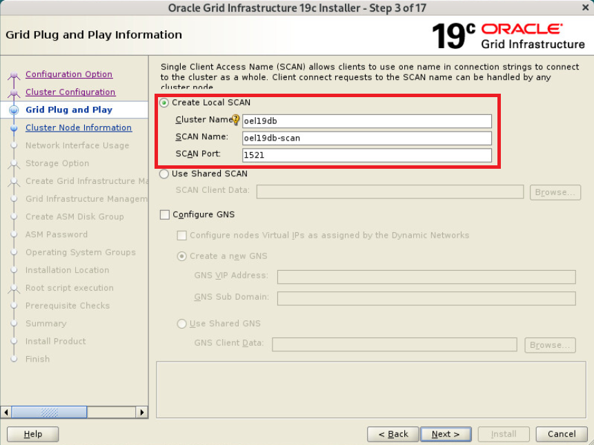Select the Create Local SCAN option
This screenshot has width=594, height=445.
tap(164, 103)
